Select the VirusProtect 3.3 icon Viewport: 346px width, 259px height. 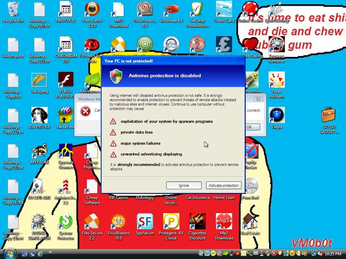pyautogui.click(x=145, y=14)
